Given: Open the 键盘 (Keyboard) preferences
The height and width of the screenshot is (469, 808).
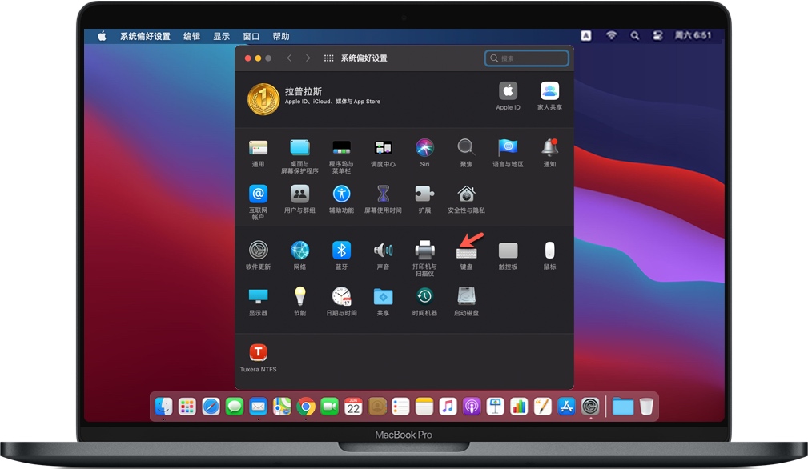Looking at the screenshot, I should click(x=466, y=251).
